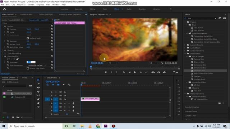Go to In point button
Viewport: 230px width, 129px height.
click(124, 72)
